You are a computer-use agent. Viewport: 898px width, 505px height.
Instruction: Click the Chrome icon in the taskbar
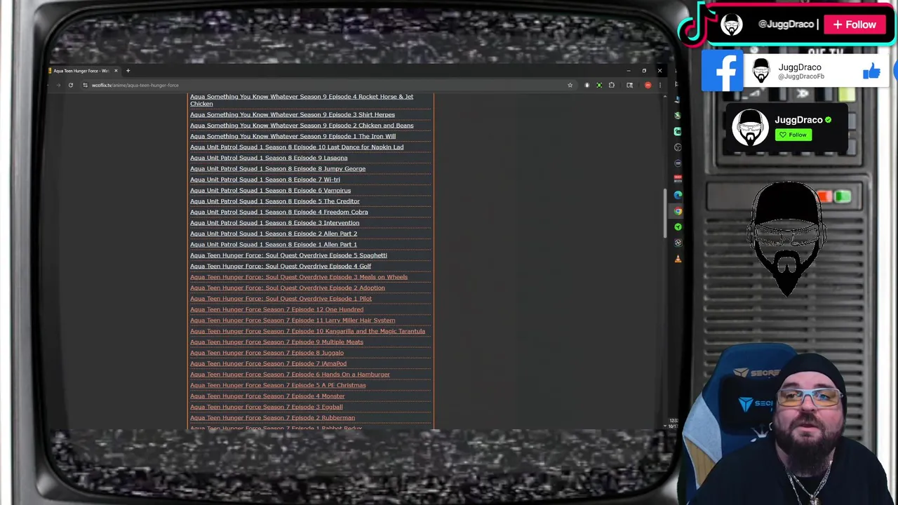click(x=678, y=211)
